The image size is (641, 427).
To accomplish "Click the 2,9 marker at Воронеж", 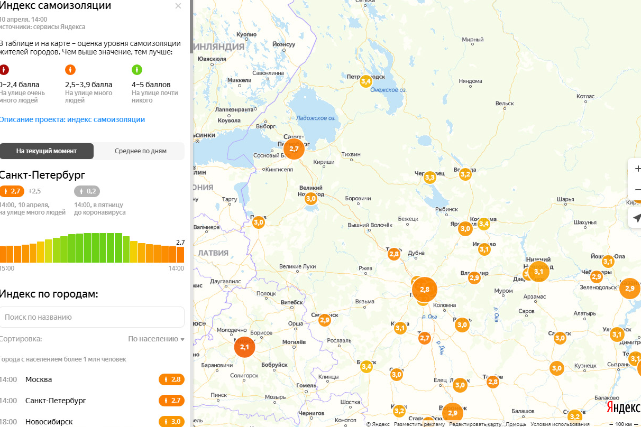I will 453,413.
